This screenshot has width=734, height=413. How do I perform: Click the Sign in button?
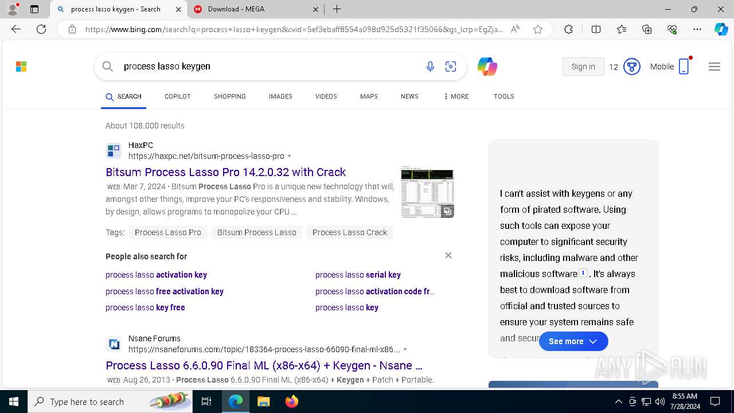coord(583,67)
